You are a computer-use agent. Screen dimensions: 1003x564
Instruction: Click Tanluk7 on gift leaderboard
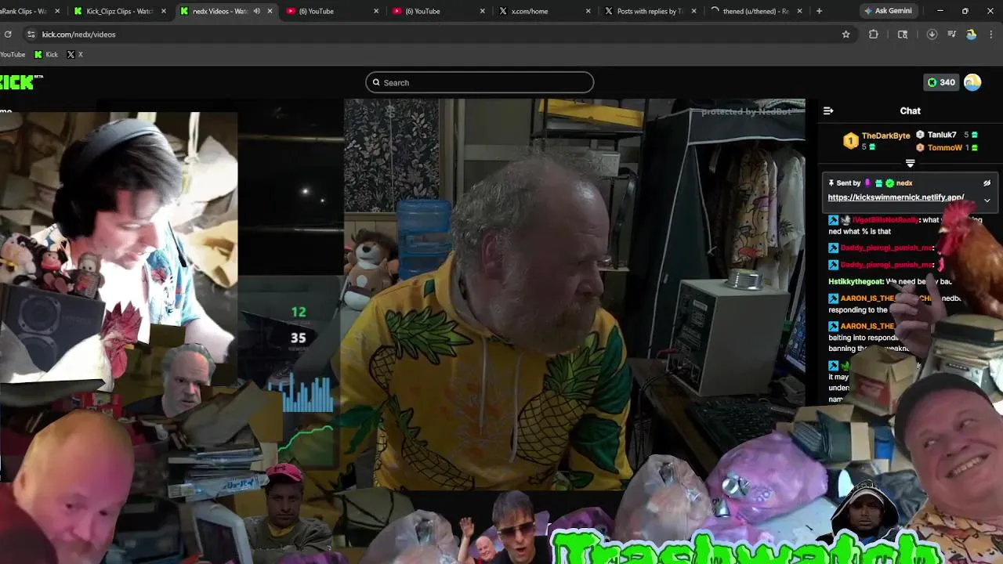[x=942, y=135]
